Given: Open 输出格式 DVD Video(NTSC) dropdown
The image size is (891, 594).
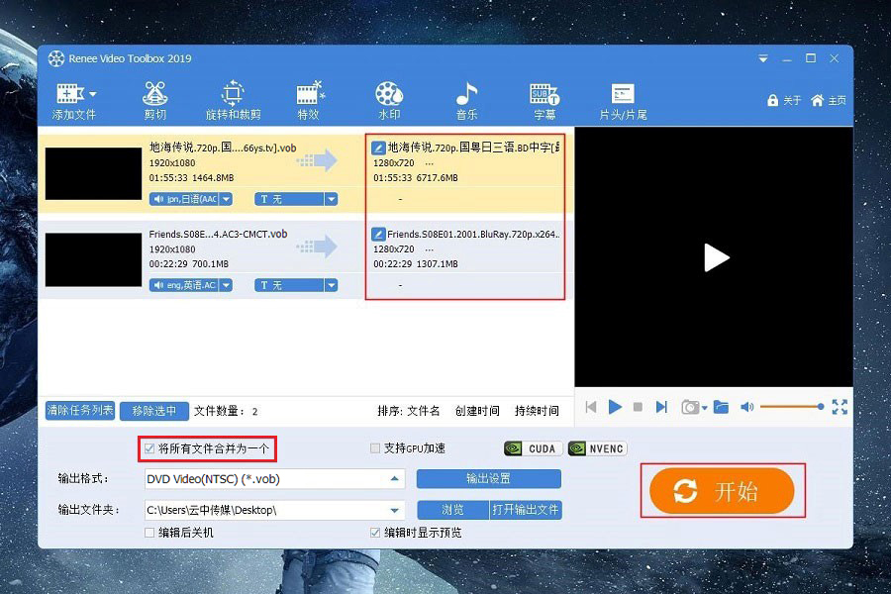Looking at the screenshot, I should [394, 479].
